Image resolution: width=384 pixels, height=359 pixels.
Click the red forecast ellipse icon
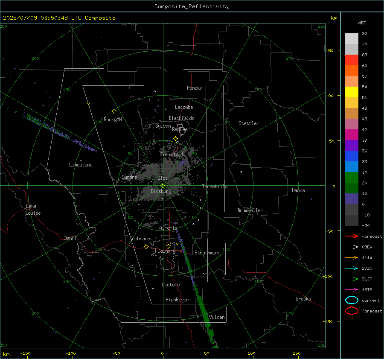click(x=352, y=310)
